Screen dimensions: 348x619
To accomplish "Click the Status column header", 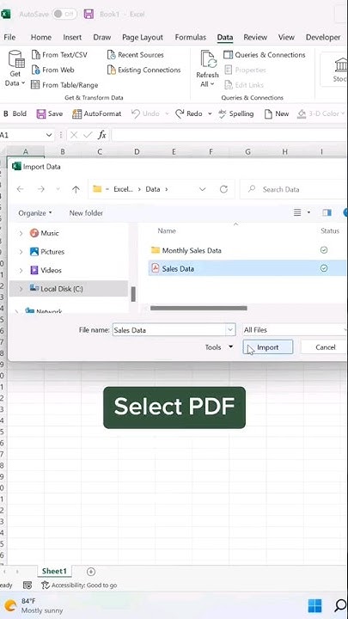I will coord(330,231).
